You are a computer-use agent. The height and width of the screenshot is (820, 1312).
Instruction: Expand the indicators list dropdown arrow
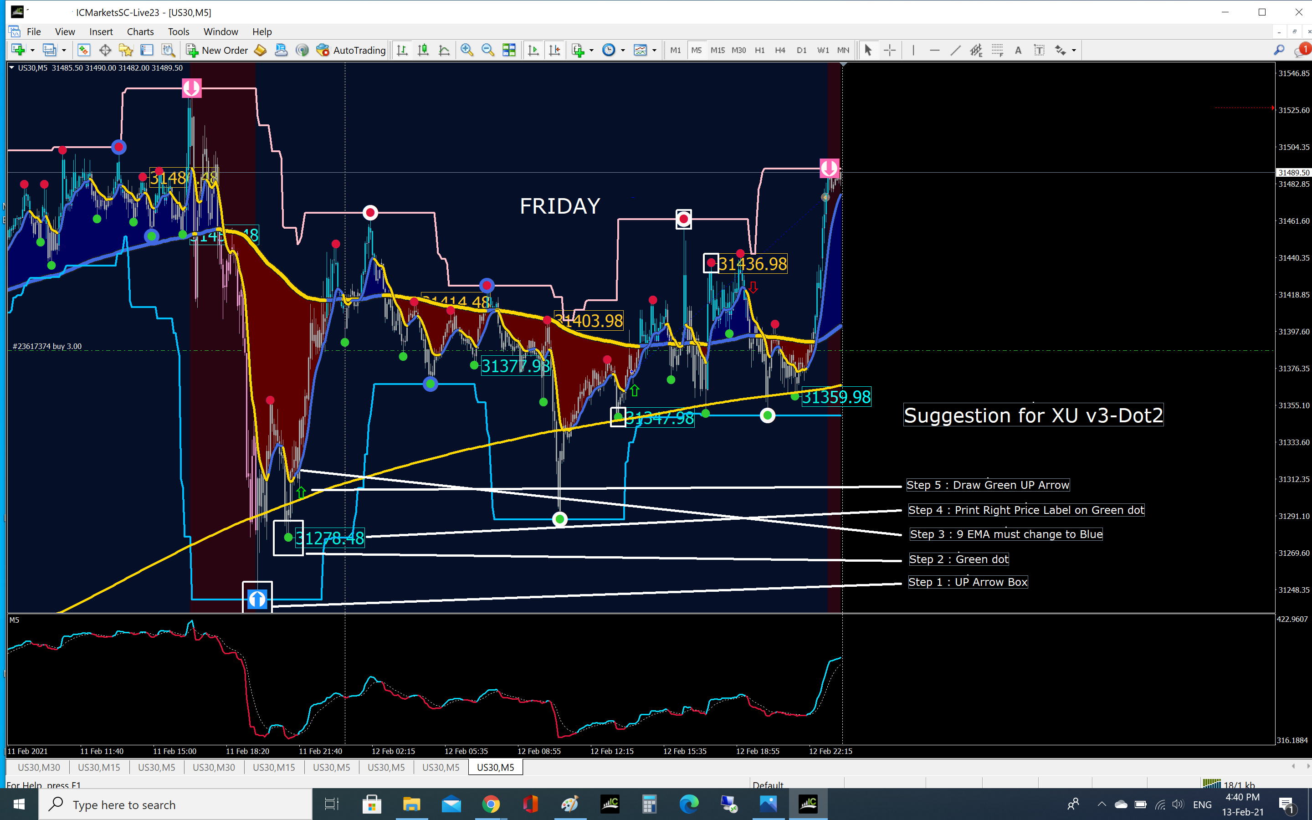click(591, 51)
